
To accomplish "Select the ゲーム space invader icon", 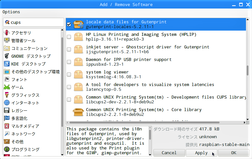I will click(x=7, y=87).
